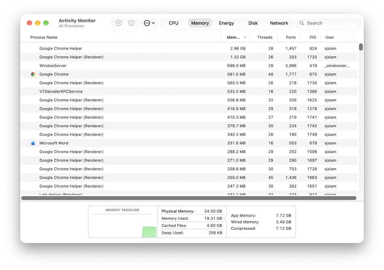Focus the Search field
This screenshot has width=384, height=270.
pos(328,23)
